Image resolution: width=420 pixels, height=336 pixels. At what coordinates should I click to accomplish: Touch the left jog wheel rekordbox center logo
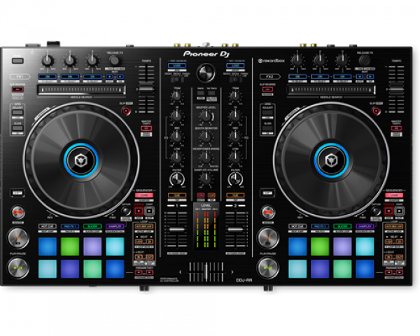click(x=81, y=160)
